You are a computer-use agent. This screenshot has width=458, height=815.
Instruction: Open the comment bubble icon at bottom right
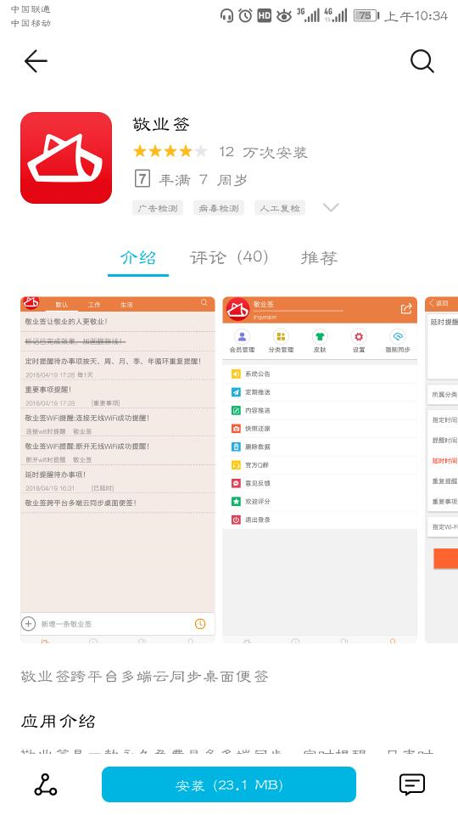coord(412,784)
